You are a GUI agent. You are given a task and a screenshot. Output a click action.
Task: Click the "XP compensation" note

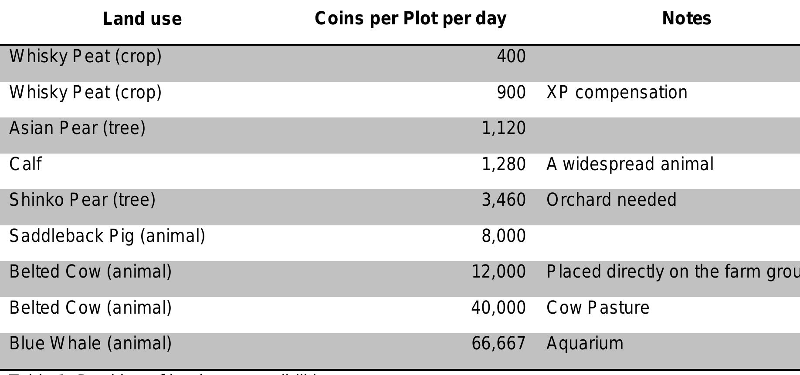[x=617, y=93]
